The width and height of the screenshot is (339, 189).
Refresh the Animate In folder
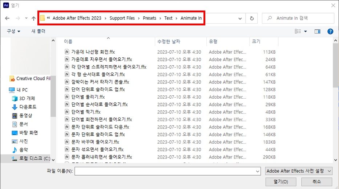pyautogui.click(x=251, y=18)
